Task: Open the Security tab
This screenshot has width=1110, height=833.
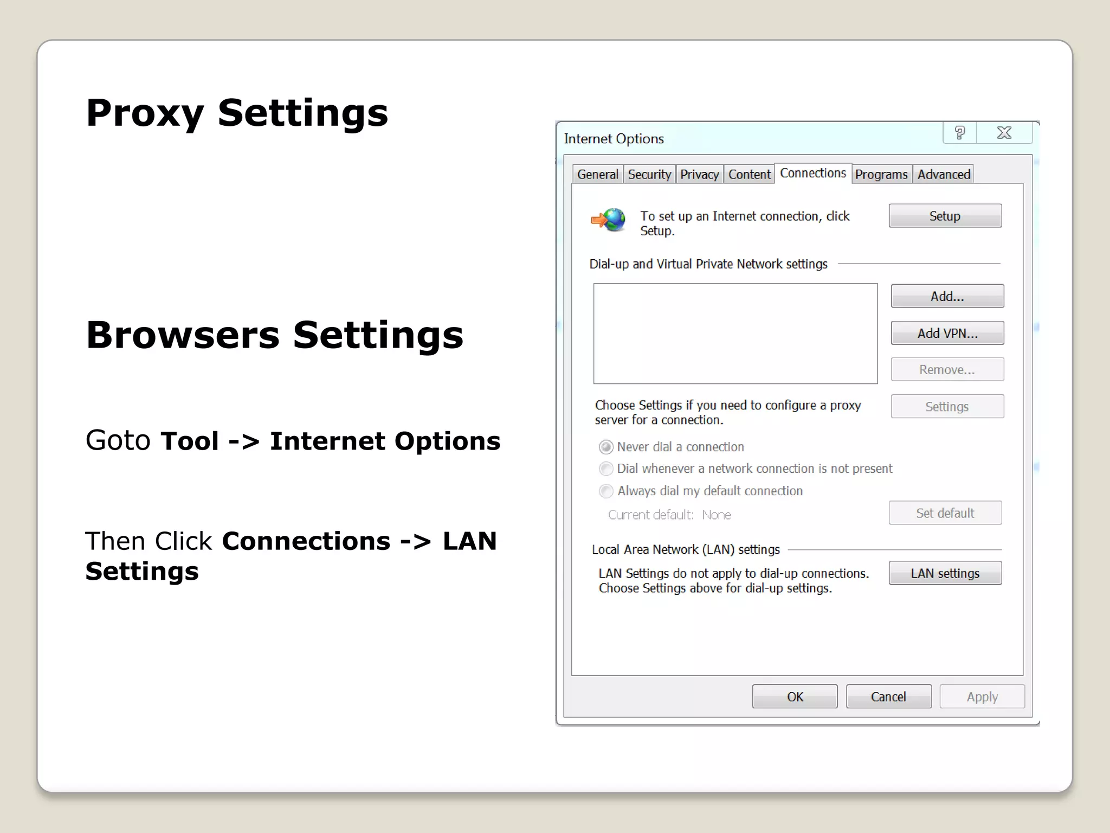Action: [x=649, y=175]
